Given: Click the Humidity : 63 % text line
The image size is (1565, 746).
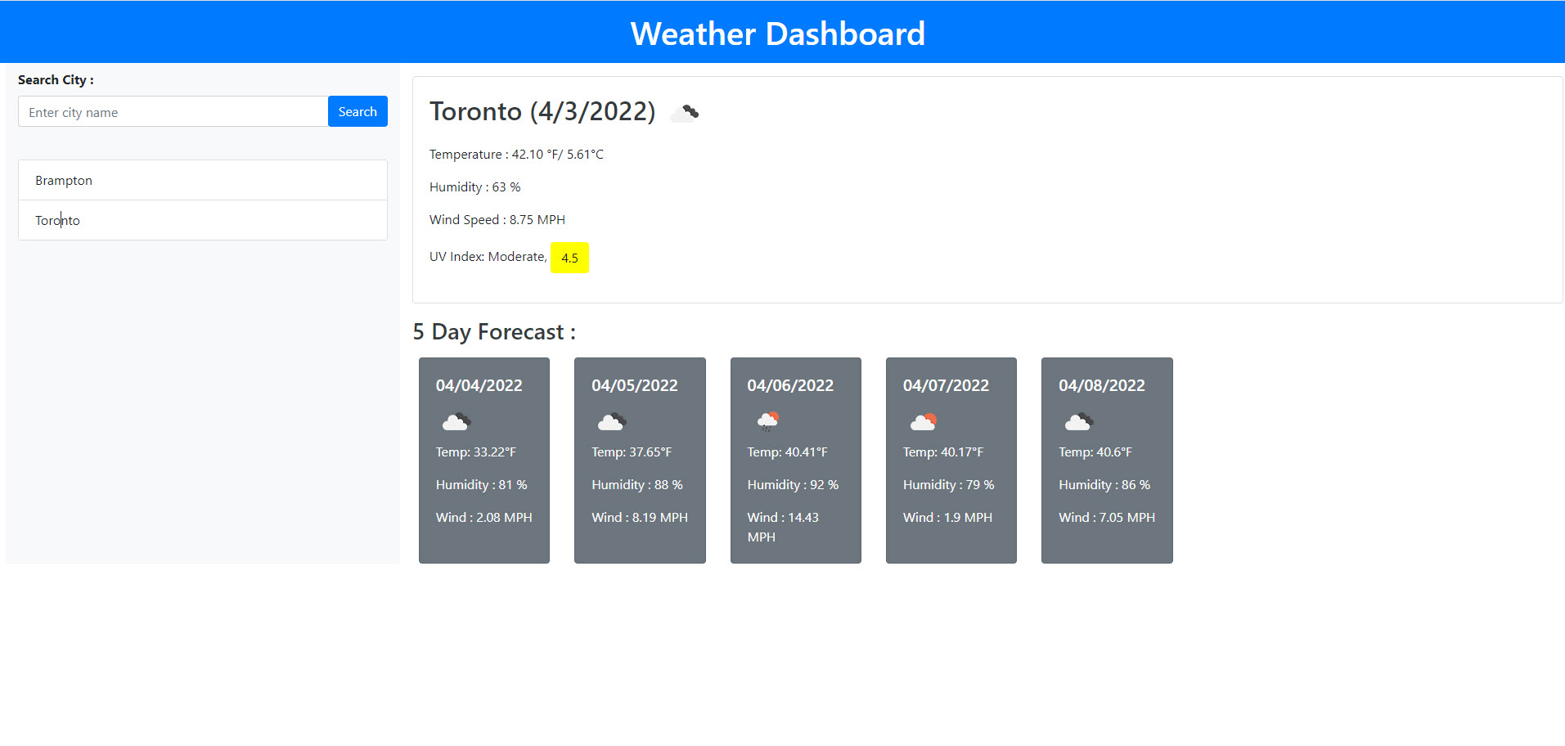Looking at the screenshot, I should coord(474,186).
